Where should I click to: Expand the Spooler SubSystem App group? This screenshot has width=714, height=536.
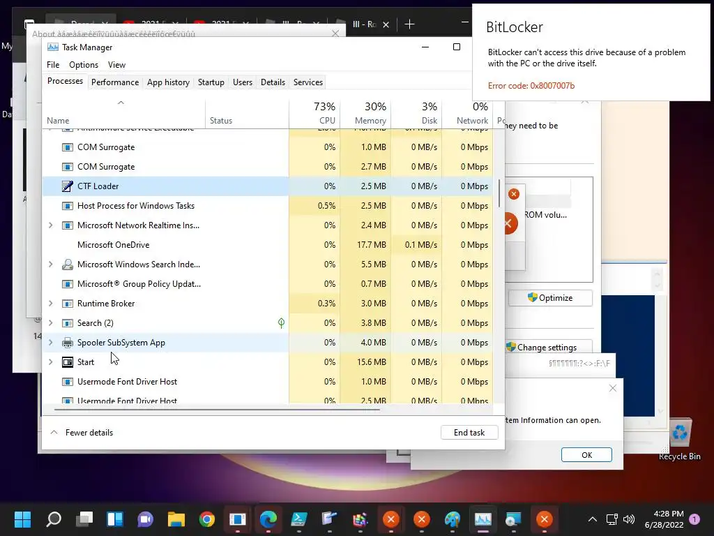(x=50, y=342)
